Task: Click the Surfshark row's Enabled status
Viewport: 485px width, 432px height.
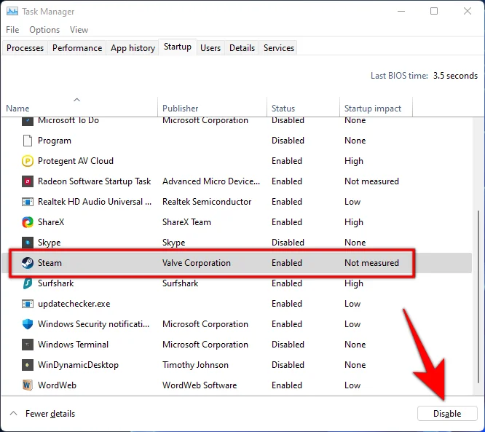Action: click(287, 283)
